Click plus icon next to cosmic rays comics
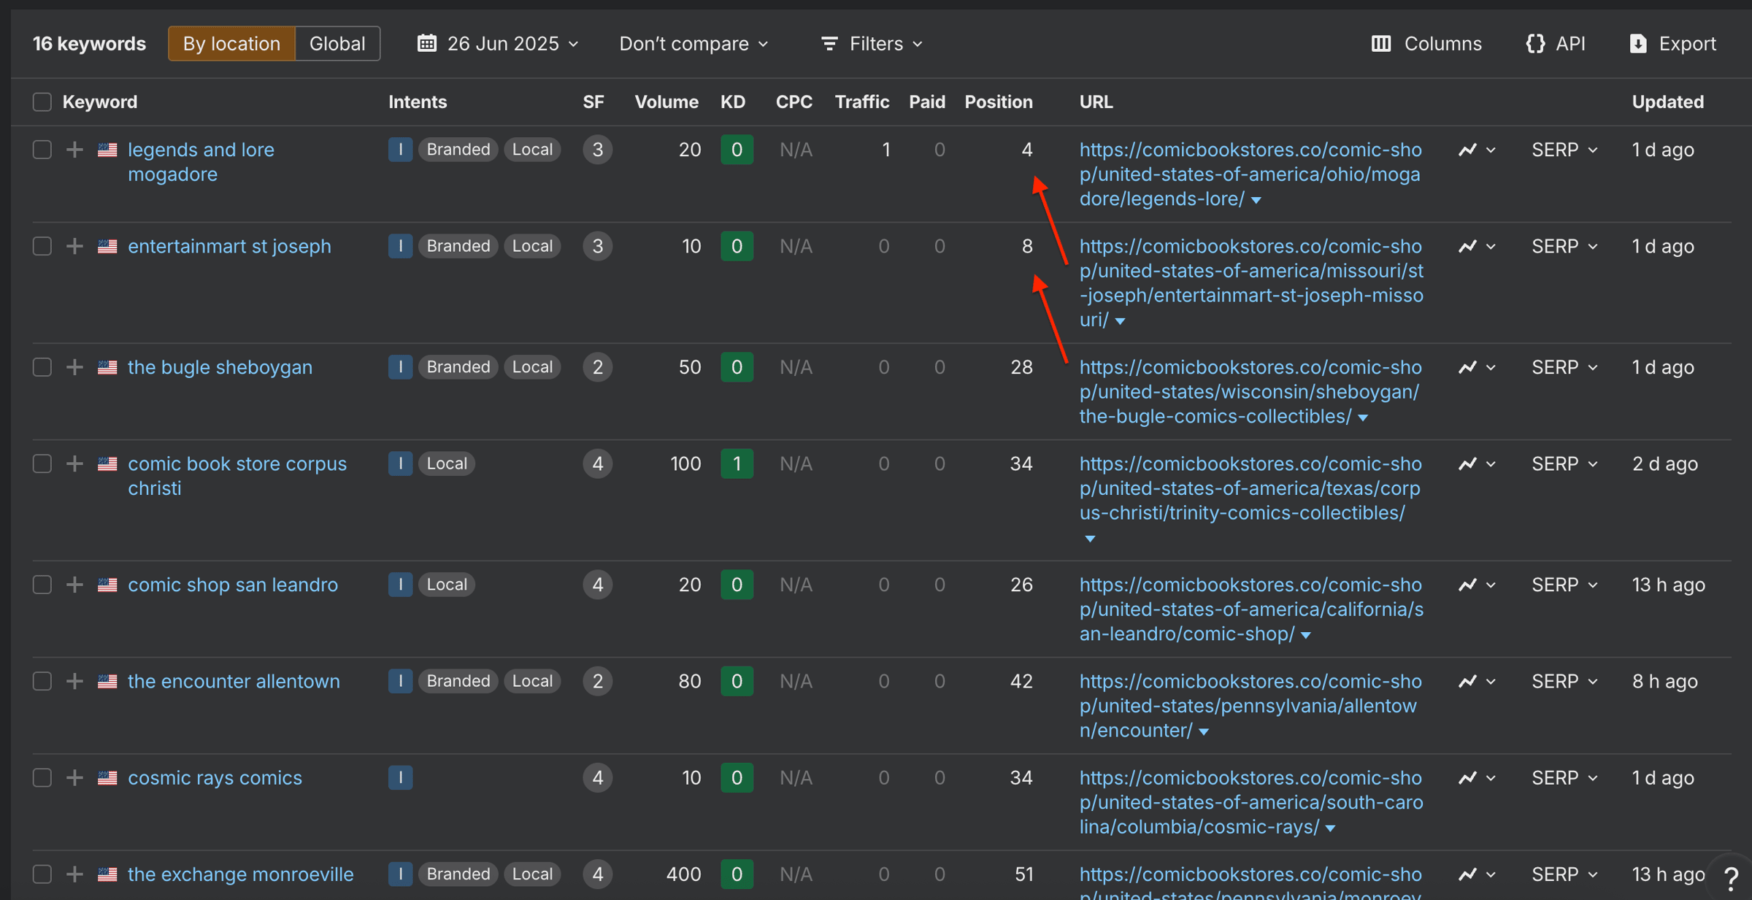Screen dimensions: 1752x900 point(74,777)
